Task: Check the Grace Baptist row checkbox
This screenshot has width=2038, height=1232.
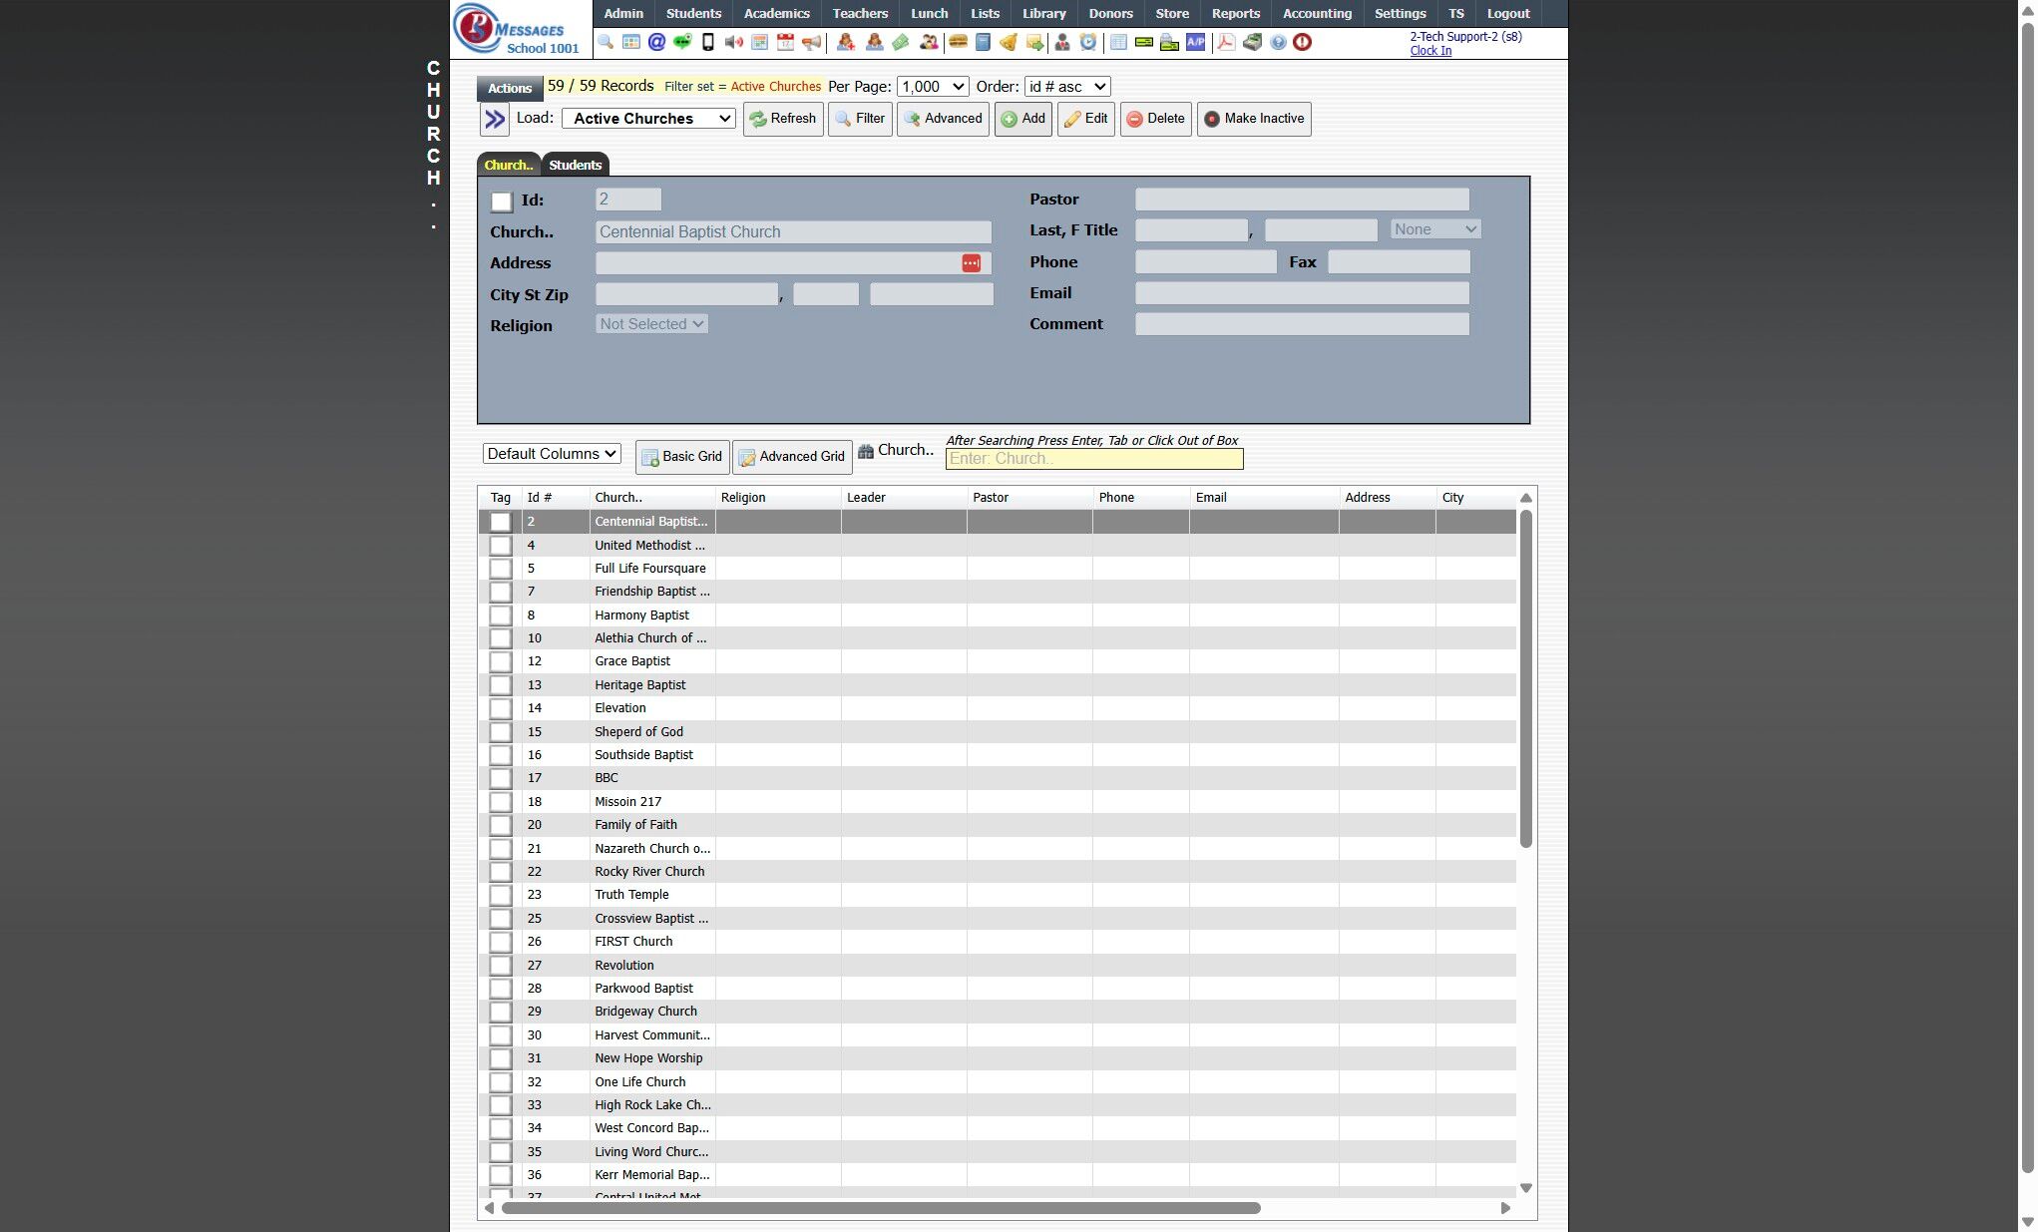Action: coord(501,661)
